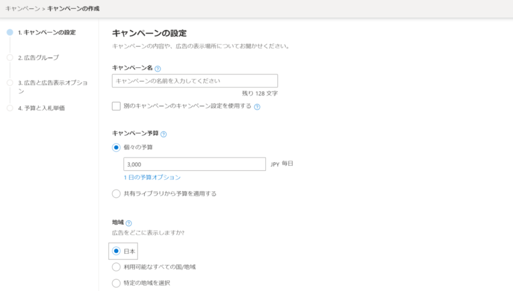Click the キャンペーン breadcrumb link
513x291 pixels.
coord(22,9)
